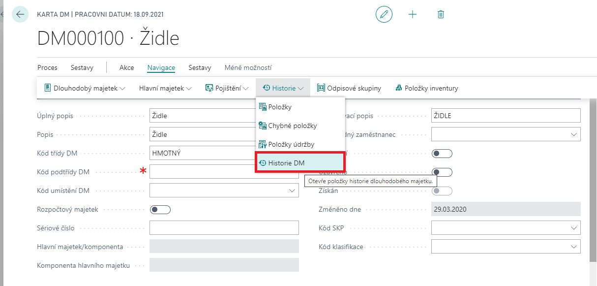Select Chybné položky from the Historie menu
Viewport: 597px width, 286px height.
(292, 126)
